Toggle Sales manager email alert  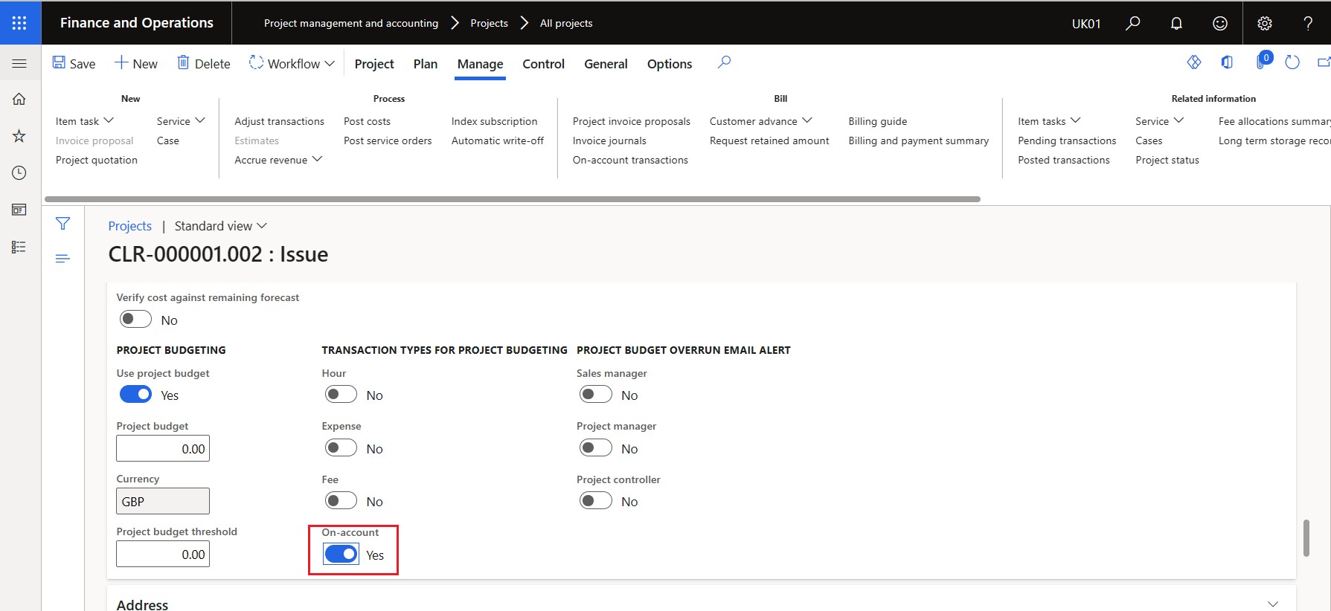point(595,395)
